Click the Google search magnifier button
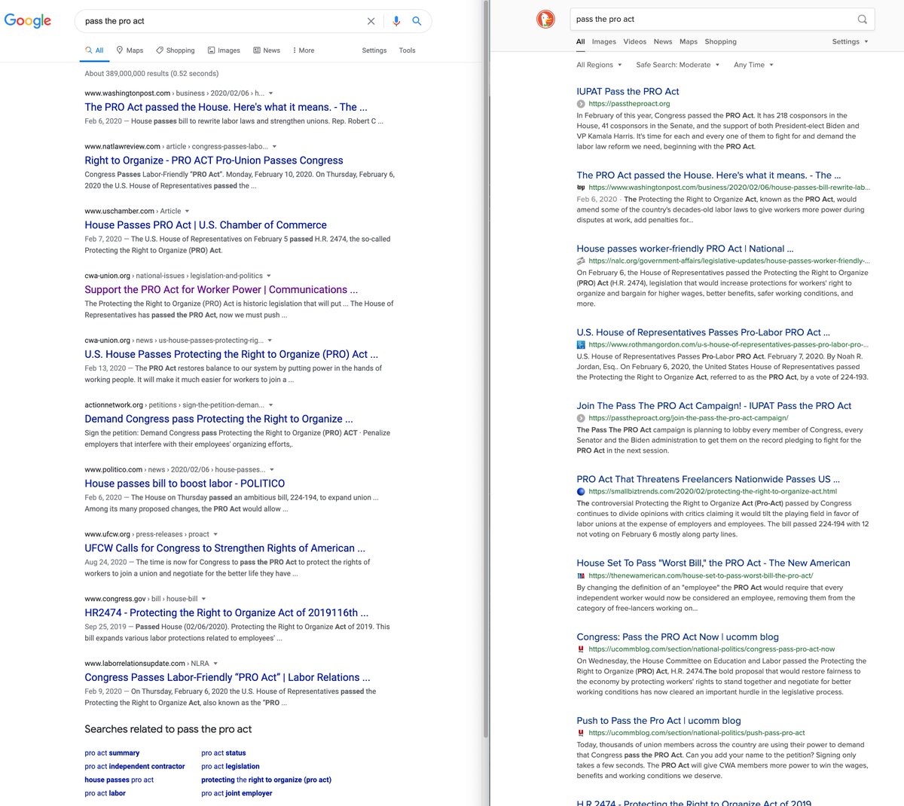The image size is (904, 806). (x=417, y=21)
